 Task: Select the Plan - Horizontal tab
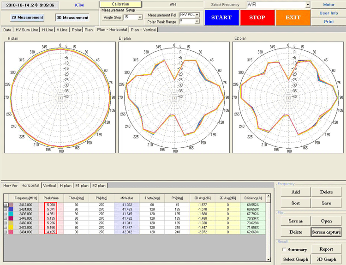112,30
